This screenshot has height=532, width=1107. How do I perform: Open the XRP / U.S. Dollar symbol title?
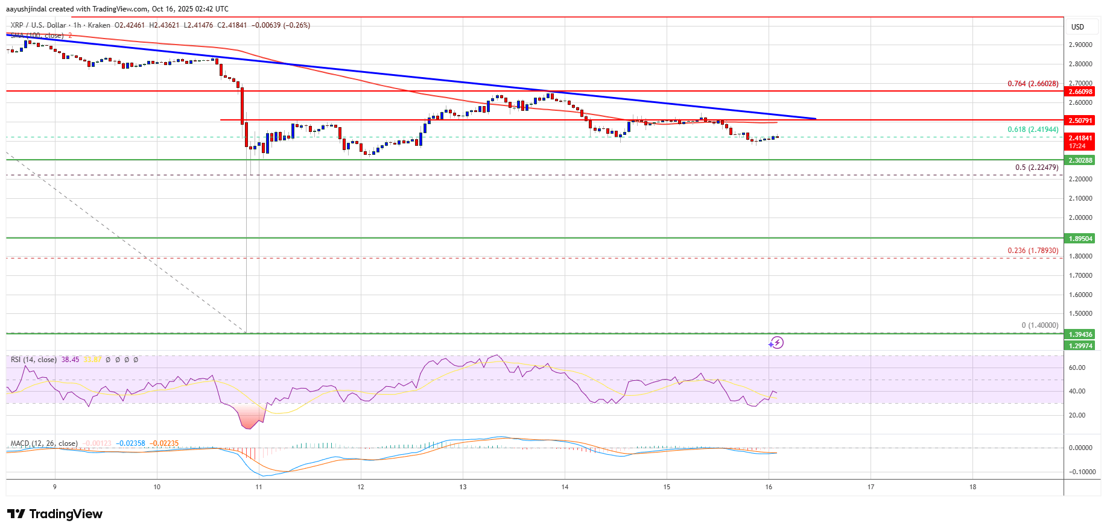coord(39,25)
